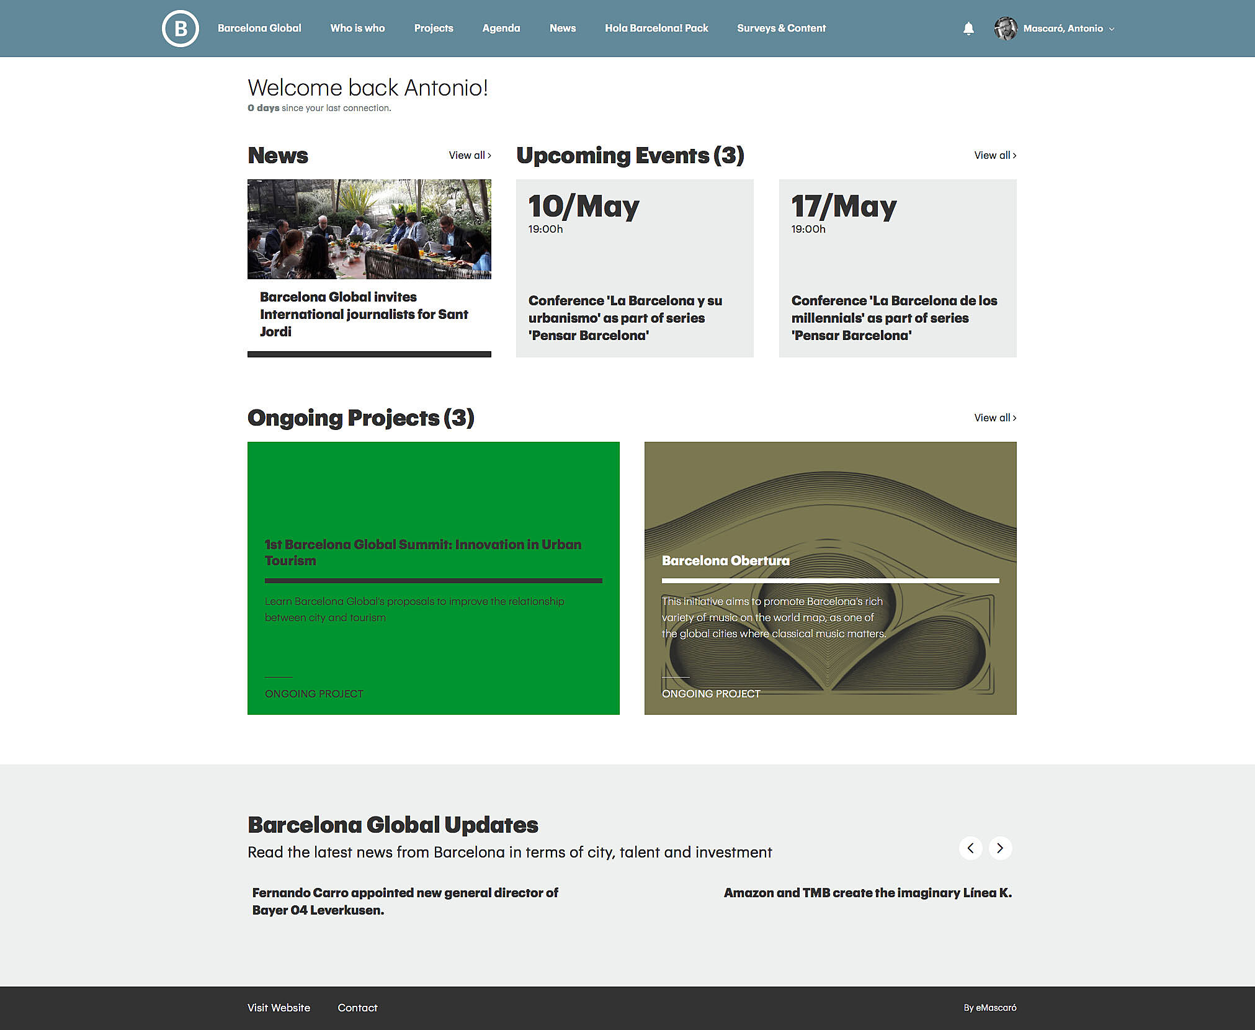Click Antonio's profile avatar picture
This screenshot has height=1030, width=1255.
(1005, 29)
